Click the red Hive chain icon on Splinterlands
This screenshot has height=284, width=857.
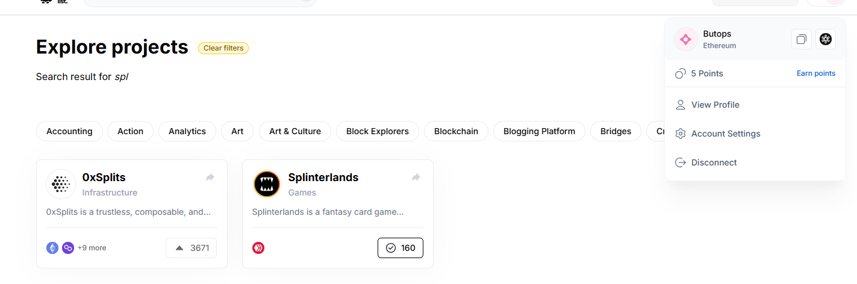point(258,248)
